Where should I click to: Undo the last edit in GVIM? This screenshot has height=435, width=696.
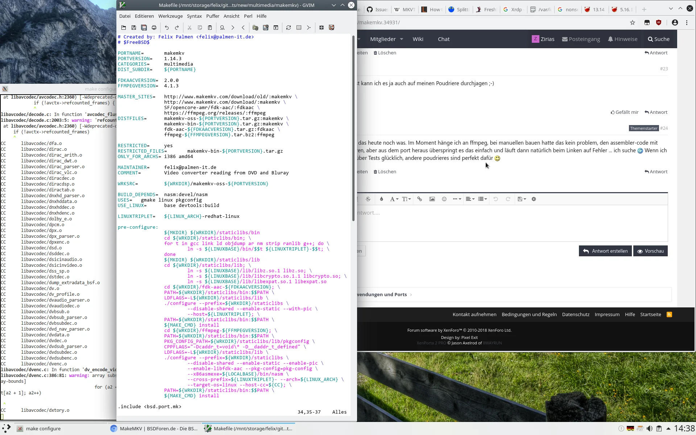pyautogui.click(x=167, y=28)
